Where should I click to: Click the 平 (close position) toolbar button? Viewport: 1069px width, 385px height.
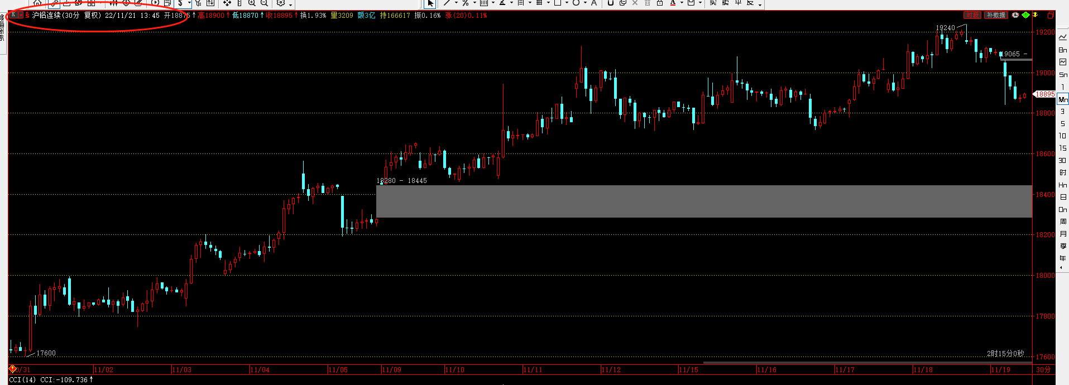coord(738,3)
